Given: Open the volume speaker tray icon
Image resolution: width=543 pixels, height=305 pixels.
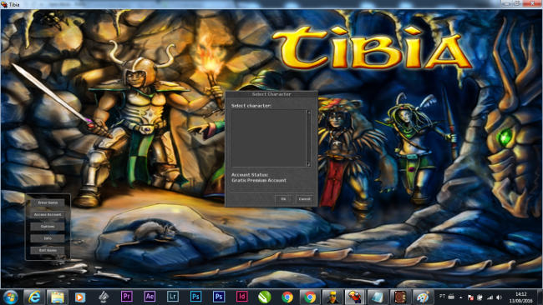Looking at the screenshot, I should point(499,297).
